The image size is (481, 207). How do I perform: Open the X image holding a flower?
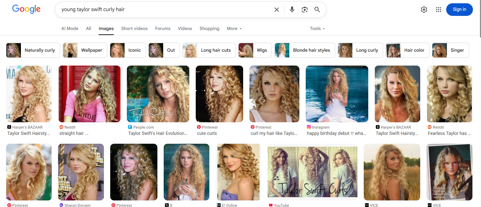point(186,172)
